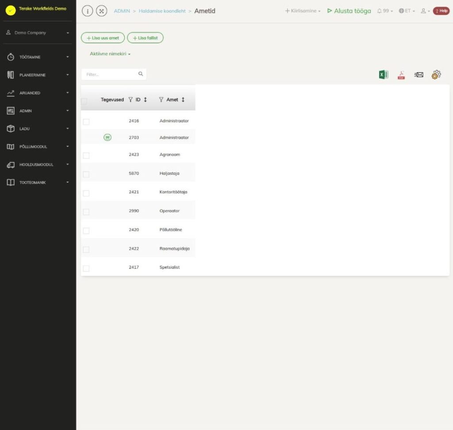
Task: Click the Lisa failist button
Action: click(x=145, y=38)
